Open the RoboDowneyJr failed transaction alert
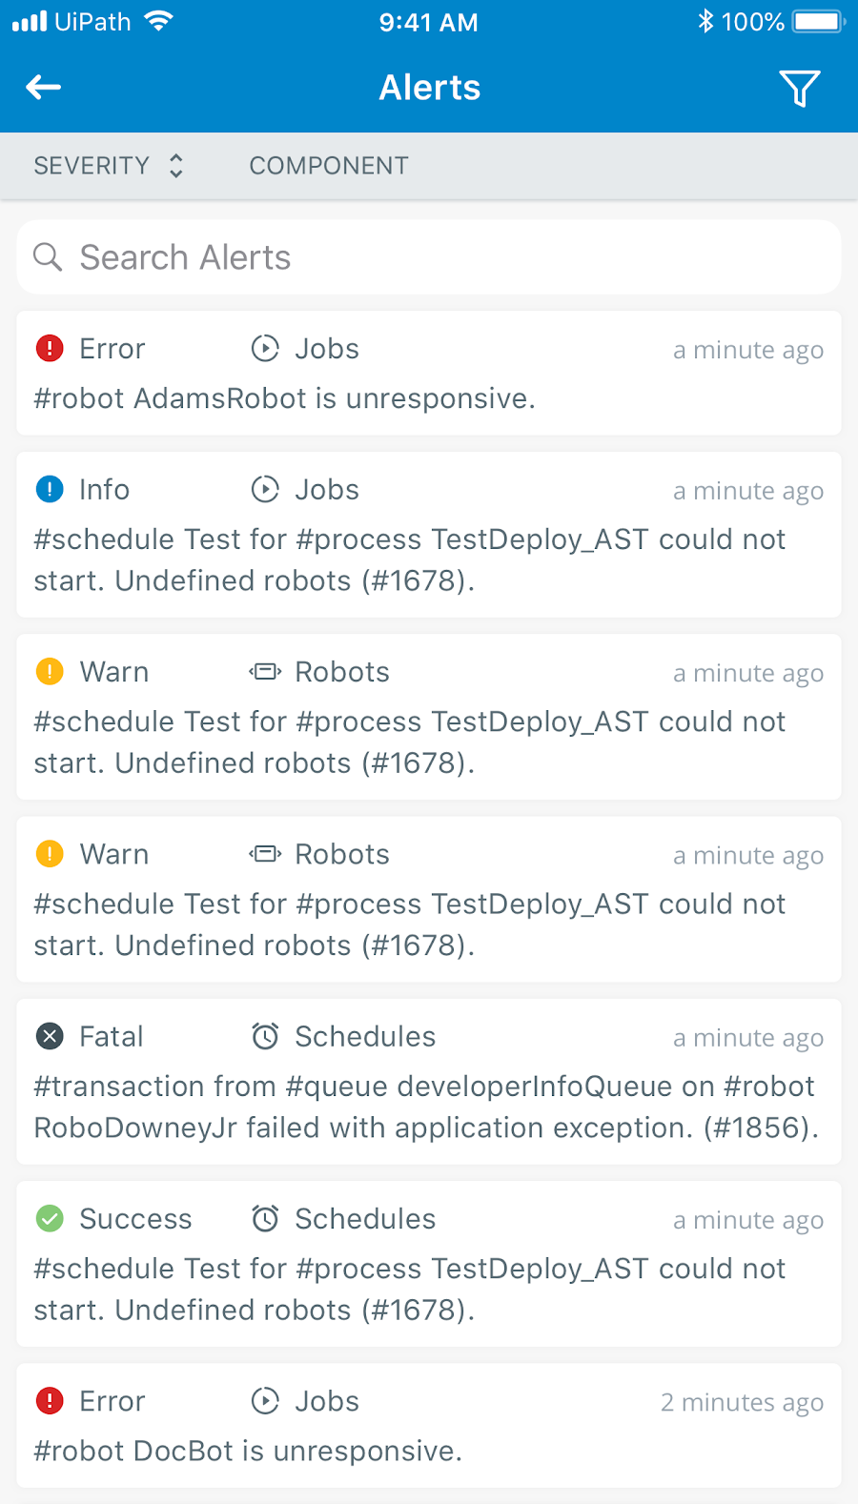The height and width of the screenshot is (1504, 858). (429, 1082)
